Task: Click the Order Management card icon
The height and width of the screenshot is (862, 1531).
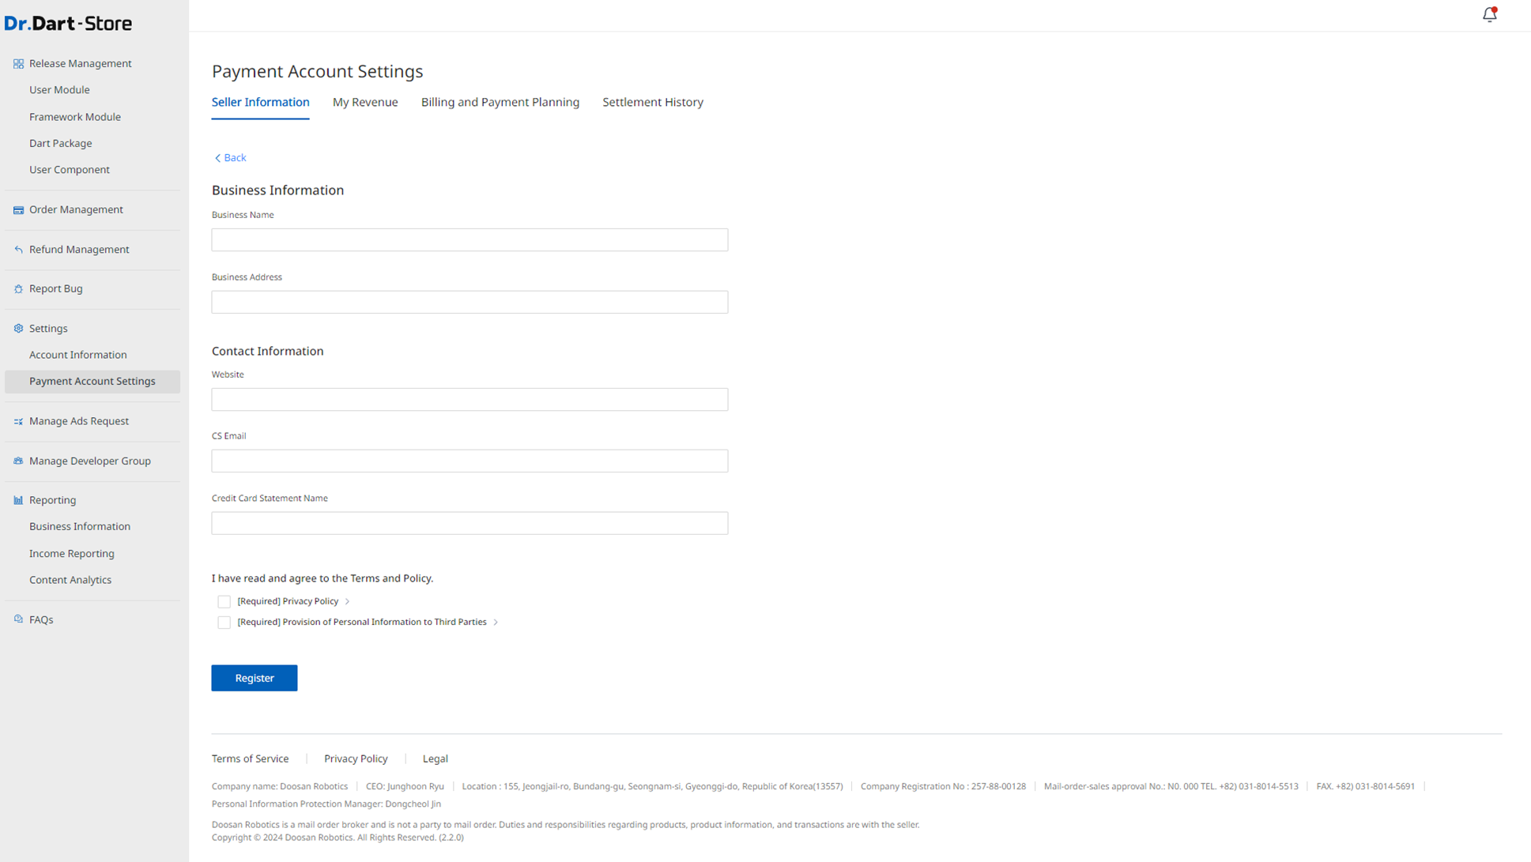Action: pos(18,210)
